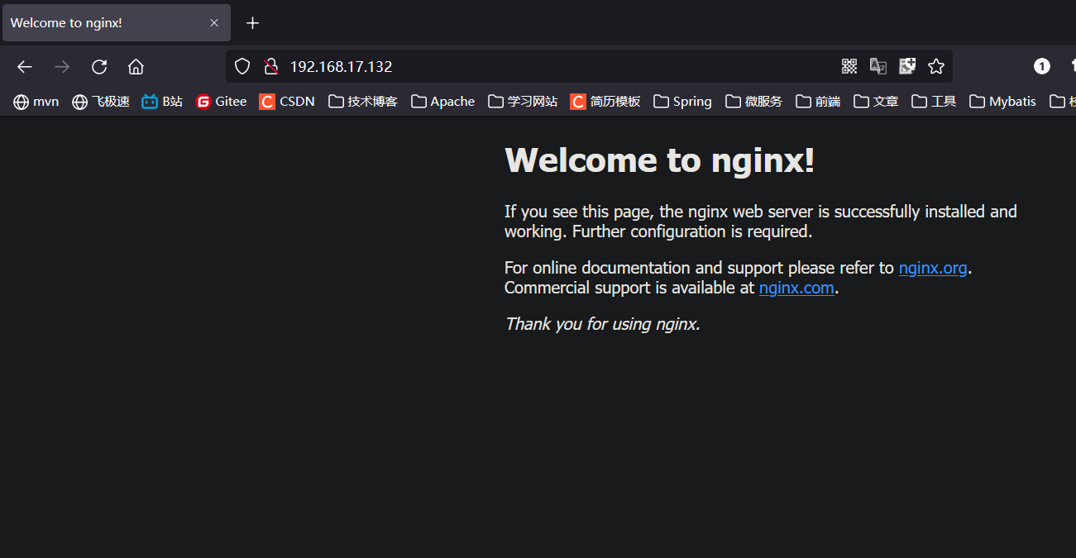Open the Gitee bookmark
1076x558 pixels.
tap(222, 102)
